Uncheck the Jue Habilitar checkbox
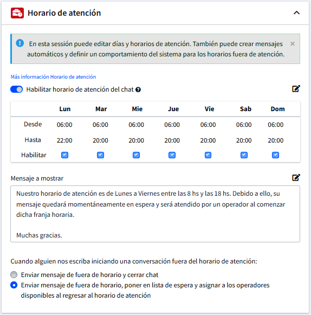This screenshot has width=311, height=315. coord(172,155)
